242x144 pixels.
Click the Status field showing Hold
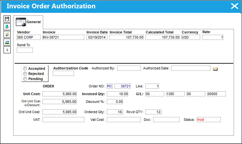[209, 120]
